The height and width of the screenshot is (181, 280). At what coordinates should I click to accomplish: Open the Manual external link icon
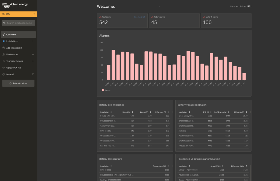point(33,74)
